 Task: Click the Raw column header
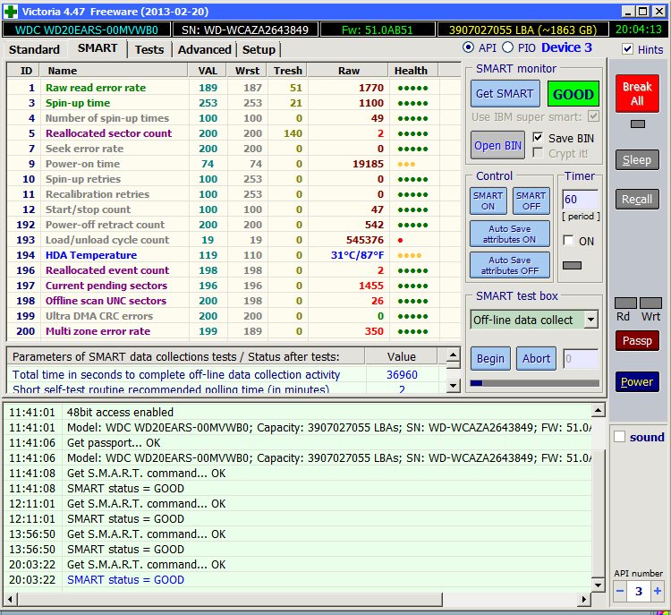[x=349, y=71]
